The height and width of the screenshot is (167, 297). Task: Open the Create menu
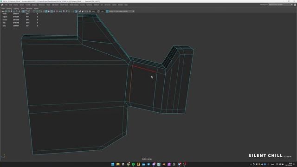click(16, 5)
